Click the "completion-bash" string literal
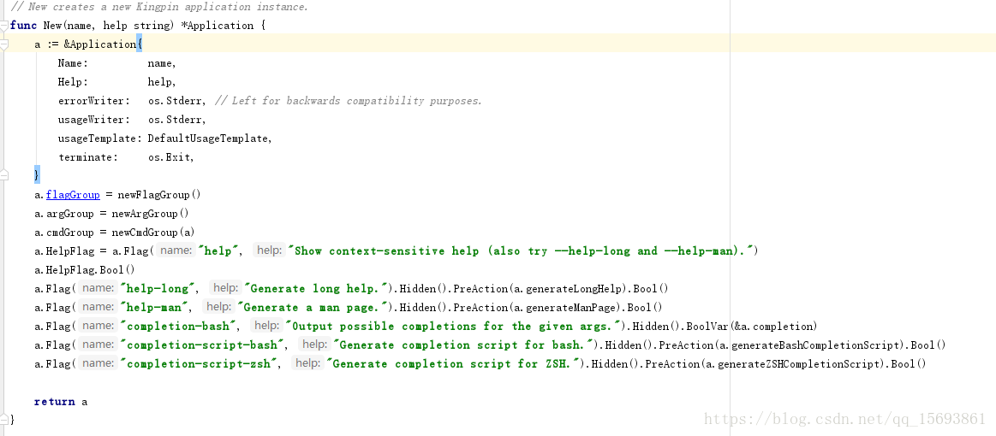 click(x=180, y=327)
